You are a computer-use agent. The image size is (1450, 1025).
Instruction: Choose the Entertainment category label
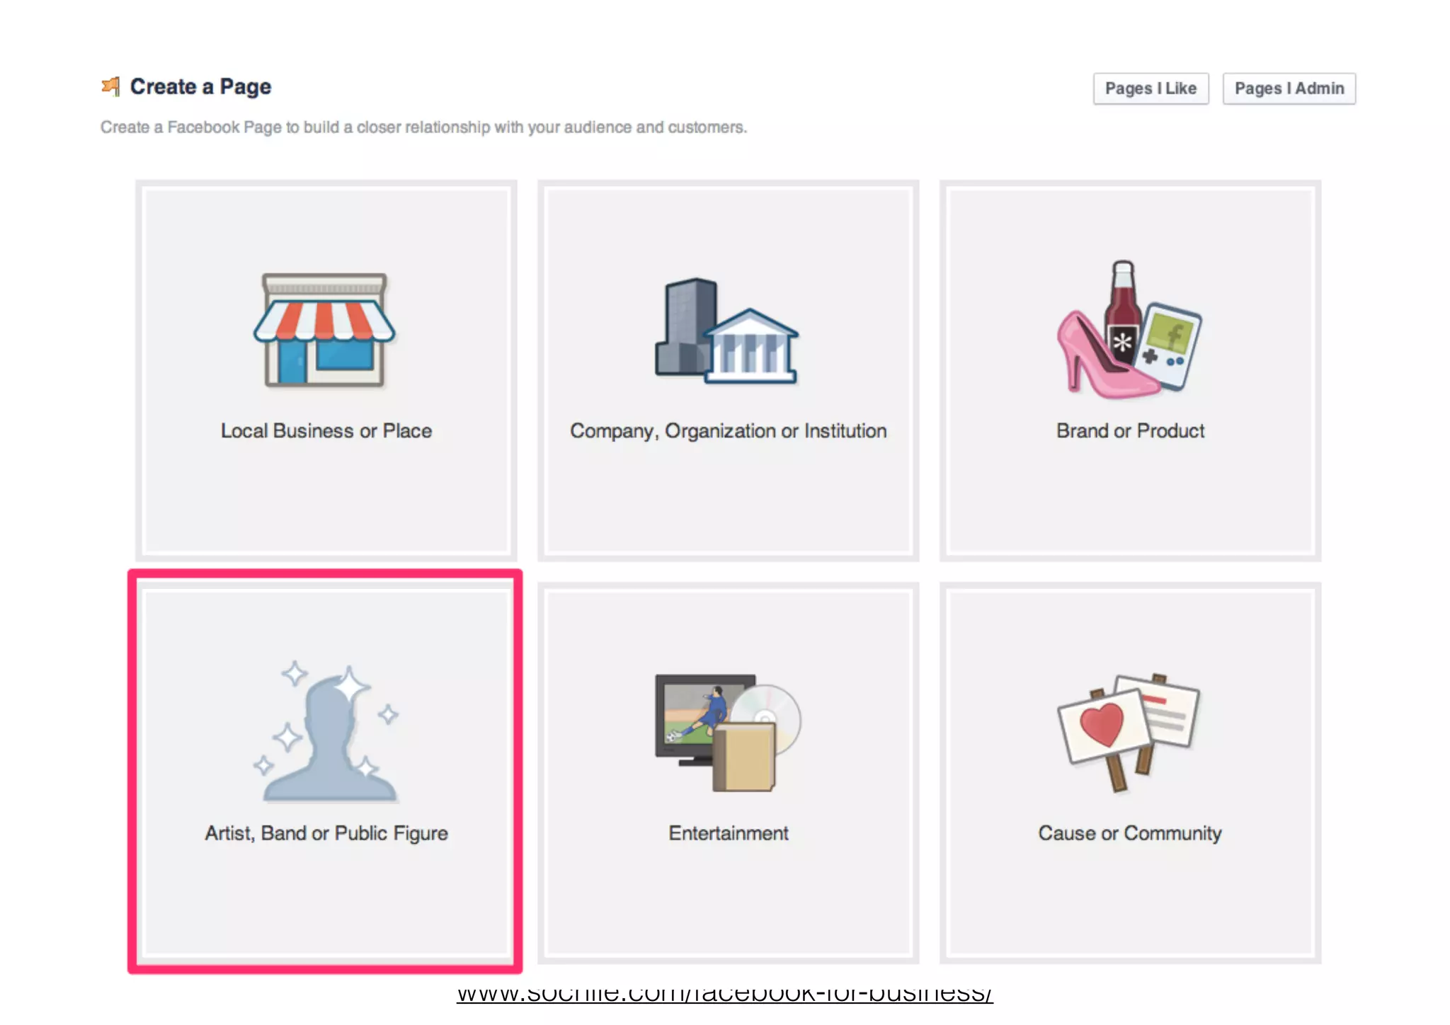click(x=728, y=833)
